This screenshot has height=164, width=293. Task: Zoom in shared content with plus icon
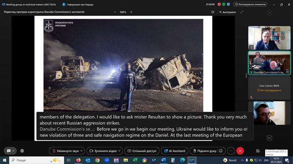tap(131, 12)
